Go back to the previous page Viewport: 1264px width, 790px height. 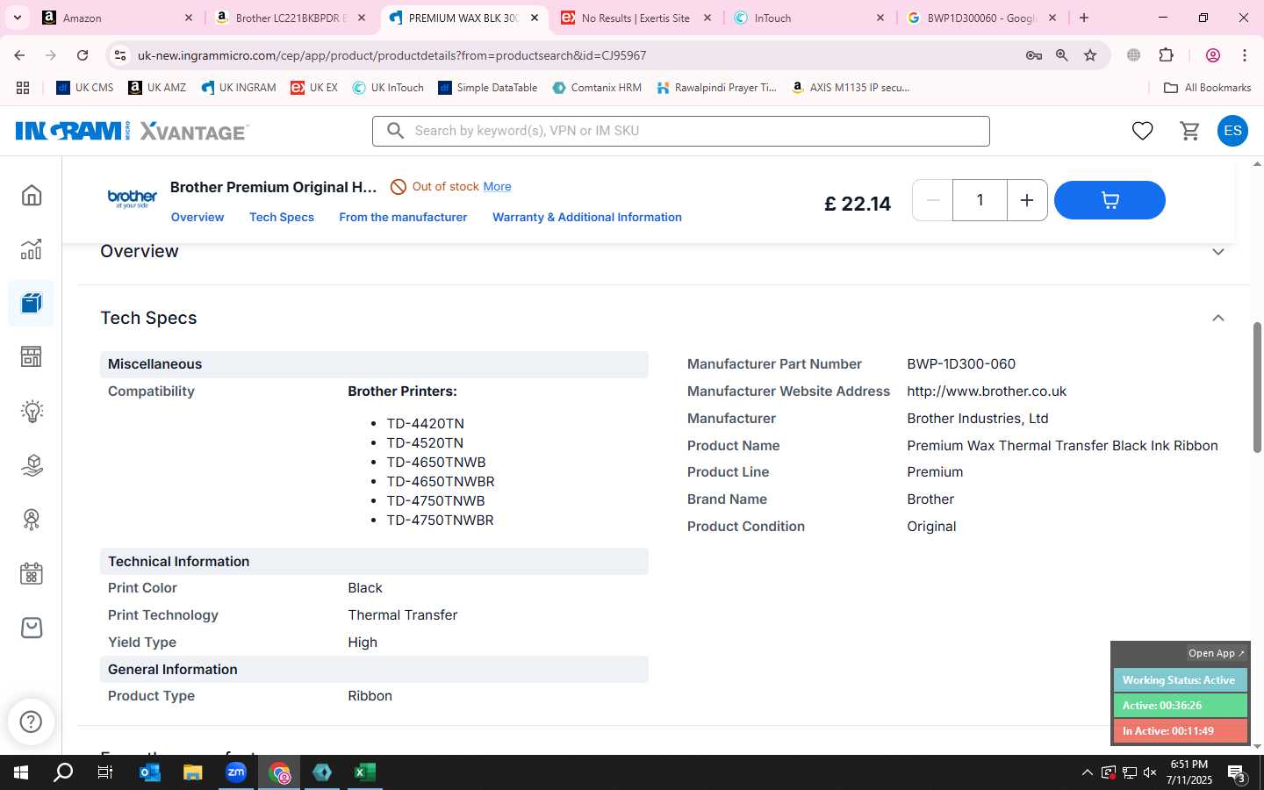19,55
